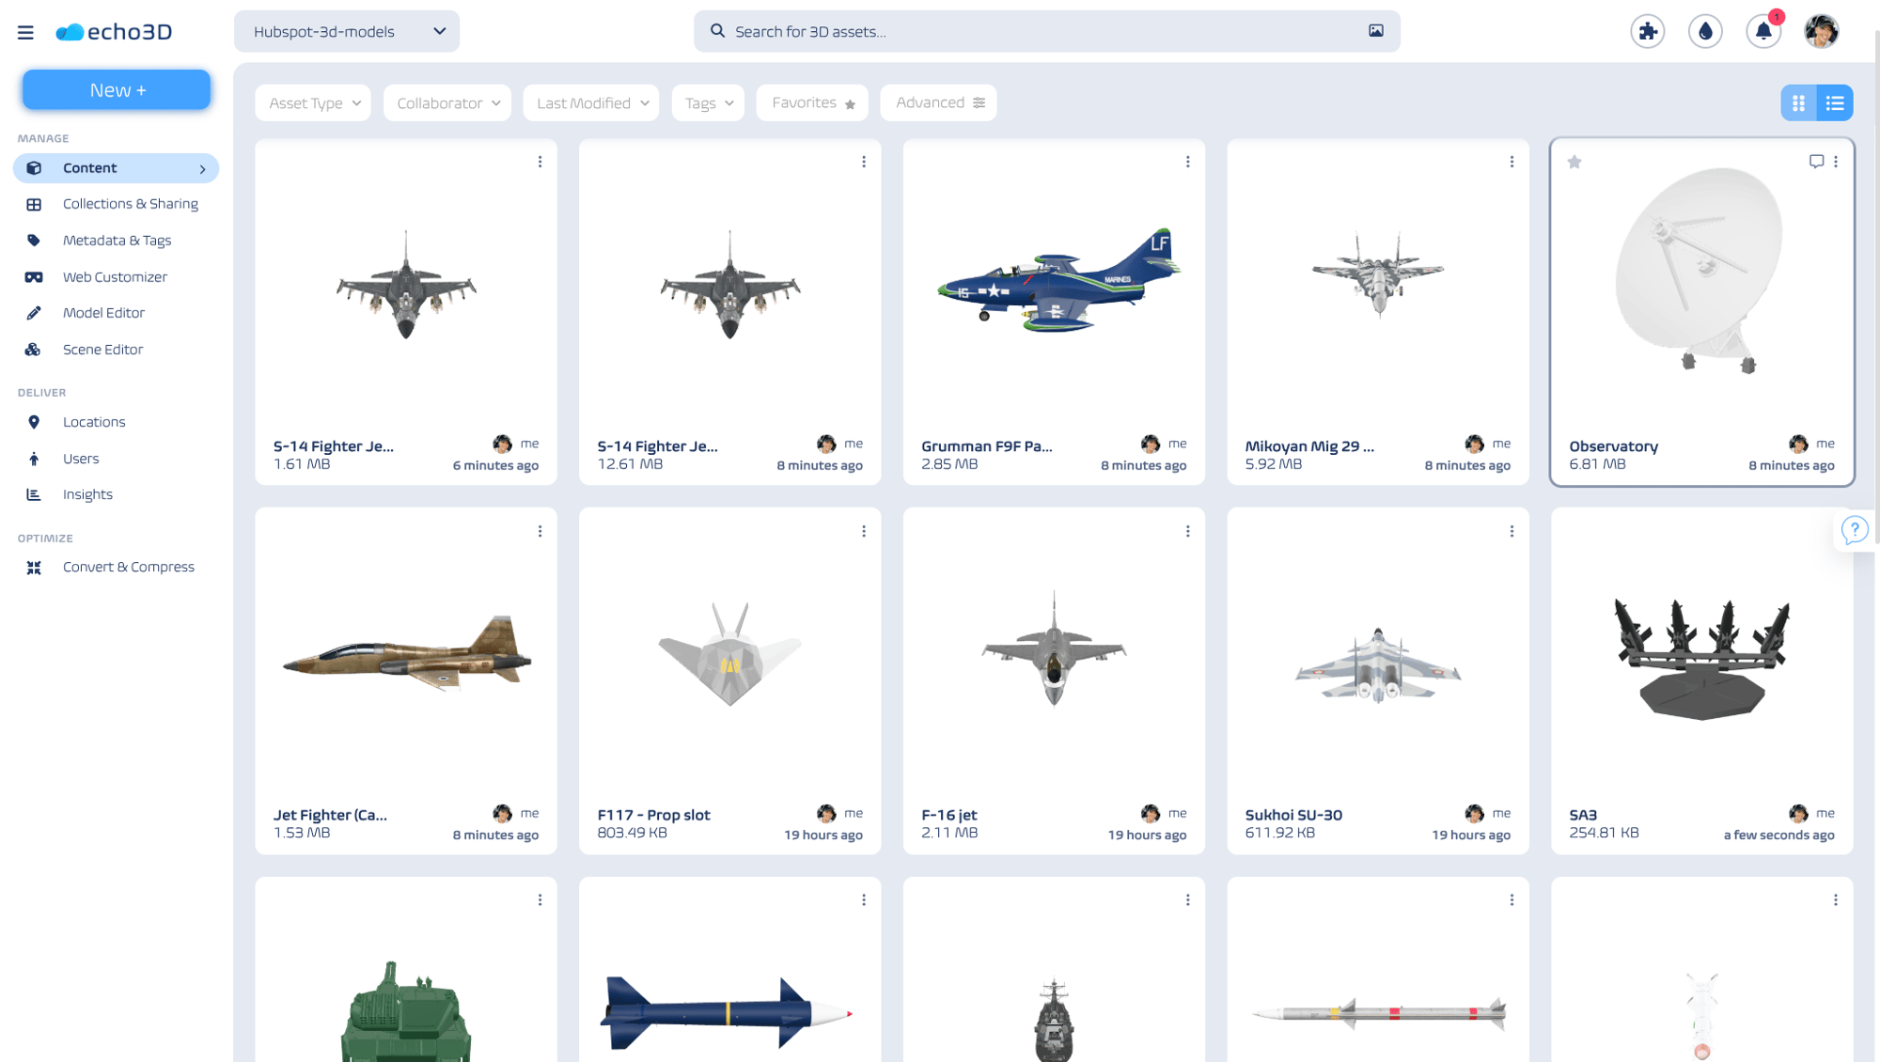Open options for the green tank card
The height and width of the screenshot is (1062, 1880).
coord(540,900)
